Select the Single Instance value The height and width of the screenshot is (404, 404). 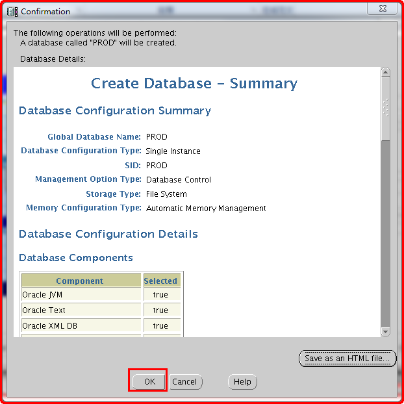[x=173, y=151]
